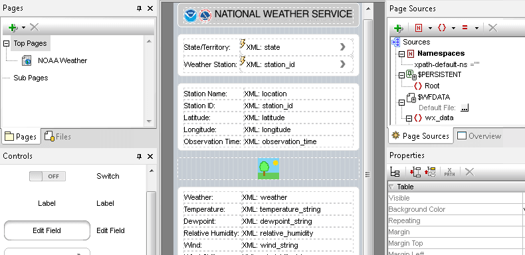This screenshot has height=255, width=525.
Task: Click the XPATH icon in Properties toolbar
Action: pos(449,172)
